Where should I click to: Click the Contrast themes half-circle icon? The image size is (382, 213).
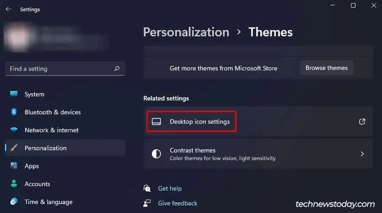[156, 154]
